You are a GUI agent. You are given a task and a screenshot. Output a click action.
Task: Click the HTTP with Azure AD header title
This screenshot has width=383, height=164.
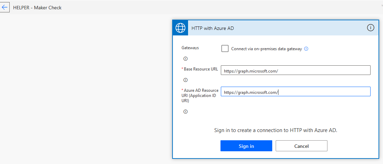click(x=213, y=28)
